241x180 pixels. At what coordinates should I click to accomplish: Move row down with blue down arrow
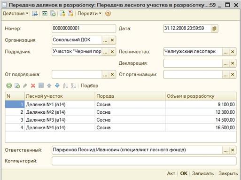click(x=57, y=86)
